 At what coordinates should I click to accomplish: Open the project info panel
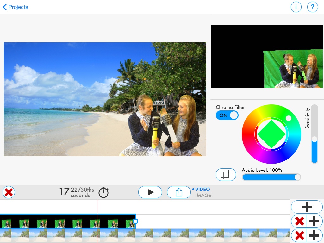(x=296, y=7)
